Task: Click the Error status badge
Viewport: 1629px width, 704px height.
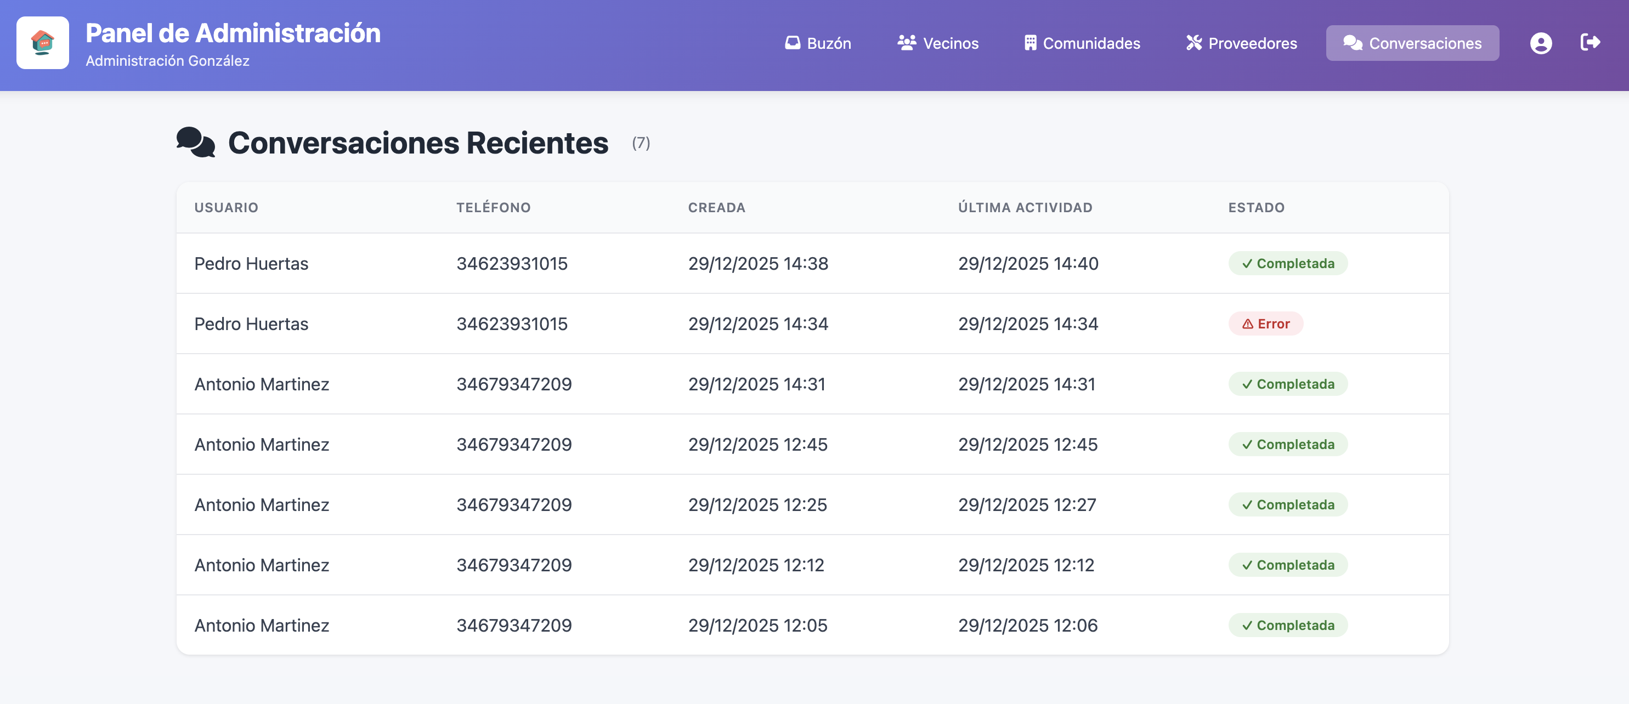Action: point(1265,323)
